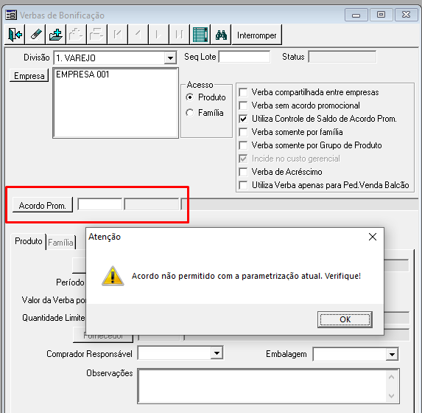
Task: Switch to the Produto tab
Action: pyautogui.click(x=29, y=241)
